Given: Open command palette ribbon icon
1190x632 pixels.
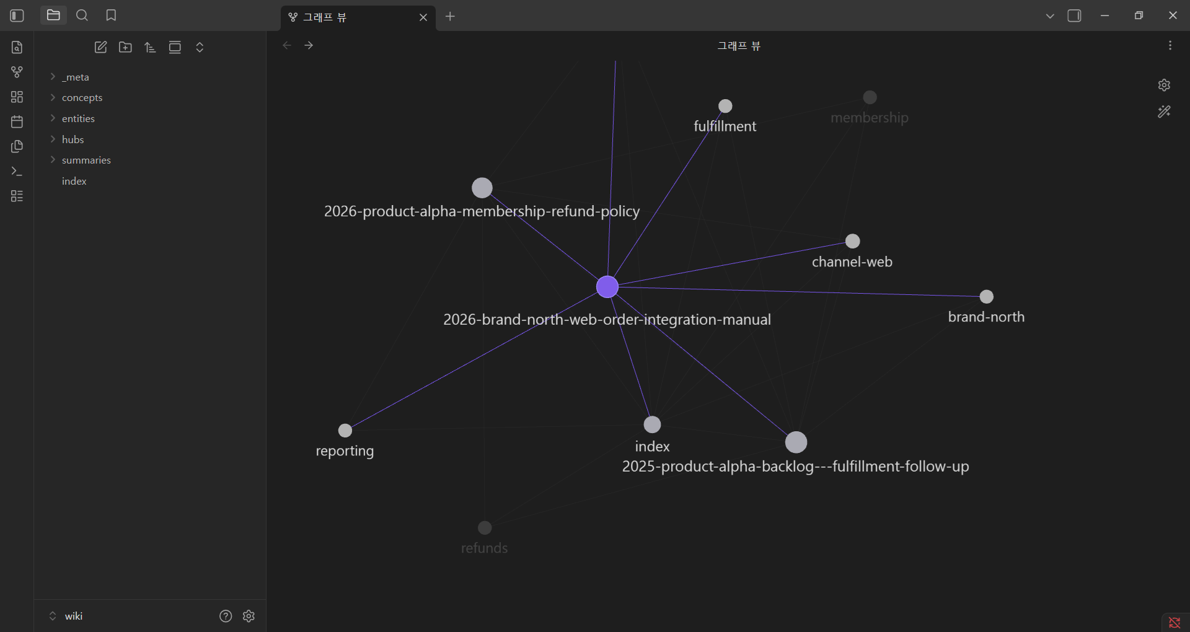Looking at the screenshot, I should [x=17, y=171].
